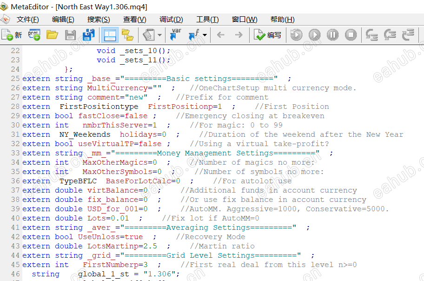Click on "Lots=0.01" text

click(108, 218)
